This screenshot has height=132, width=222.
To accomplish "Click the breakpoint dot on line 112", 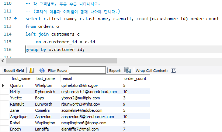I will pyautogui.click(x=15, y=18).
